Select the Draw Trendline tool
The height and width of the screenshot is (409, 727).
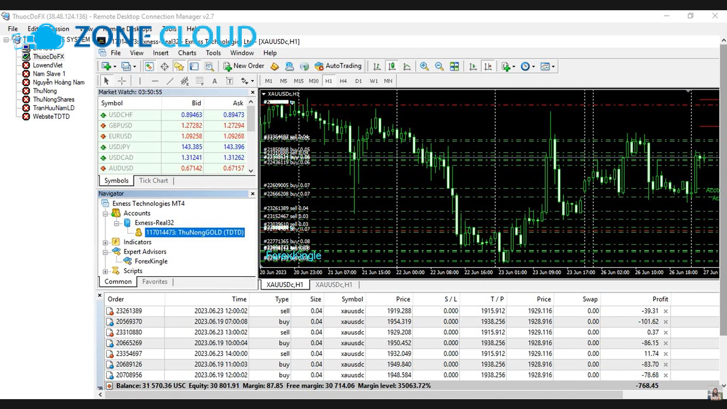click(x=170, y=81)
